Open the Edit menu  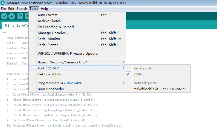[x=11, y=9]
